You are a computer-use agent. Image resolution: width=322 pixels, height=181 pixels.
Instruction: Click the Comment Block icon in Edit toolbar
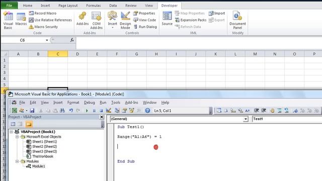click(x=280, y=111)
